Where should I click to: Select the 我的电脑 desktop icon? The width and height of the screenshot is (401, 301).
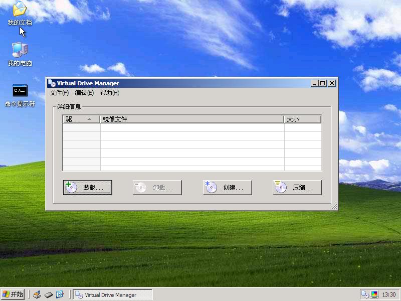[20, 54]
